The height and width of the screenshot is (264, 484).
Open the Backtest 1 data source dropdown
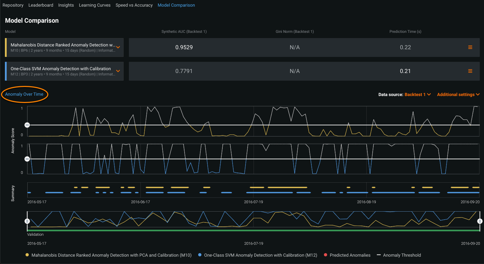pos(417,95)
